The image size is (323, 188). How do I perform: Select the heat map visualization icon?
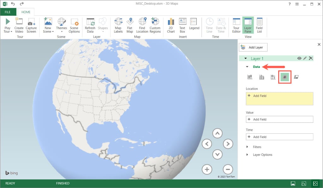[x=285, y=77]
